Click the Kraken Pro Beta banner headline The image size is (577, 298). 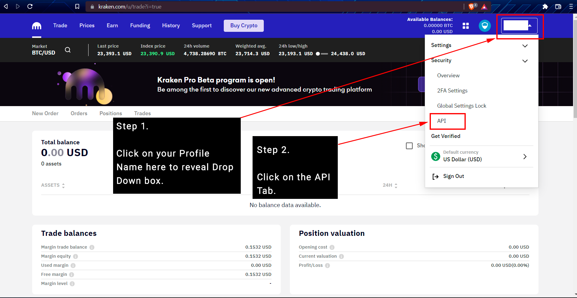pos(216,80)
